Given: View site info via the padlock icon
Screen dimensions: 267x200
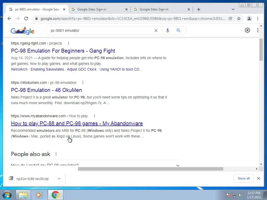Looking at the screenshot, I should [x=36, y=18].
